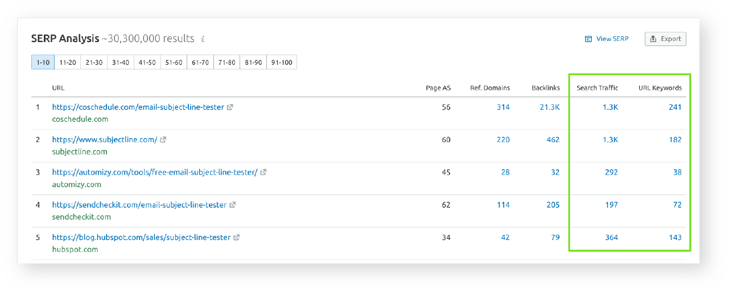Switch to results page 21-30
737x298 pixels.
[94, 63]
